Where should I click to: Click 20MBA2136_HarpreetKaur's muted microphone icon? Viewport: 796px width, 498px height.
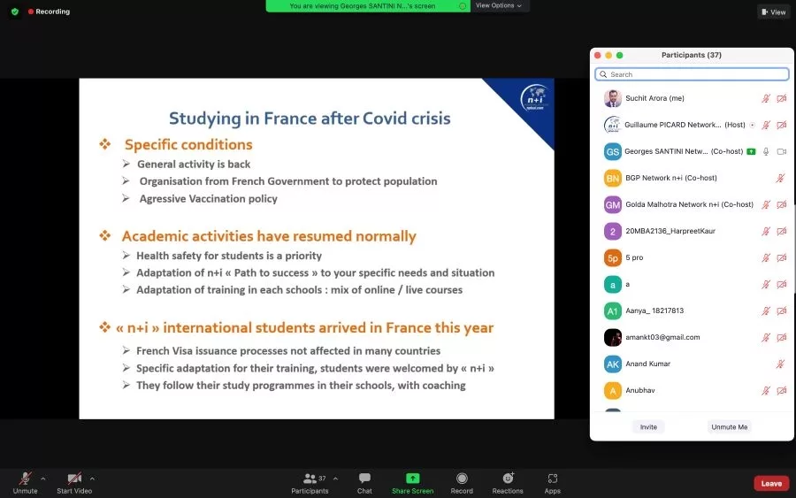pos(766,231)
